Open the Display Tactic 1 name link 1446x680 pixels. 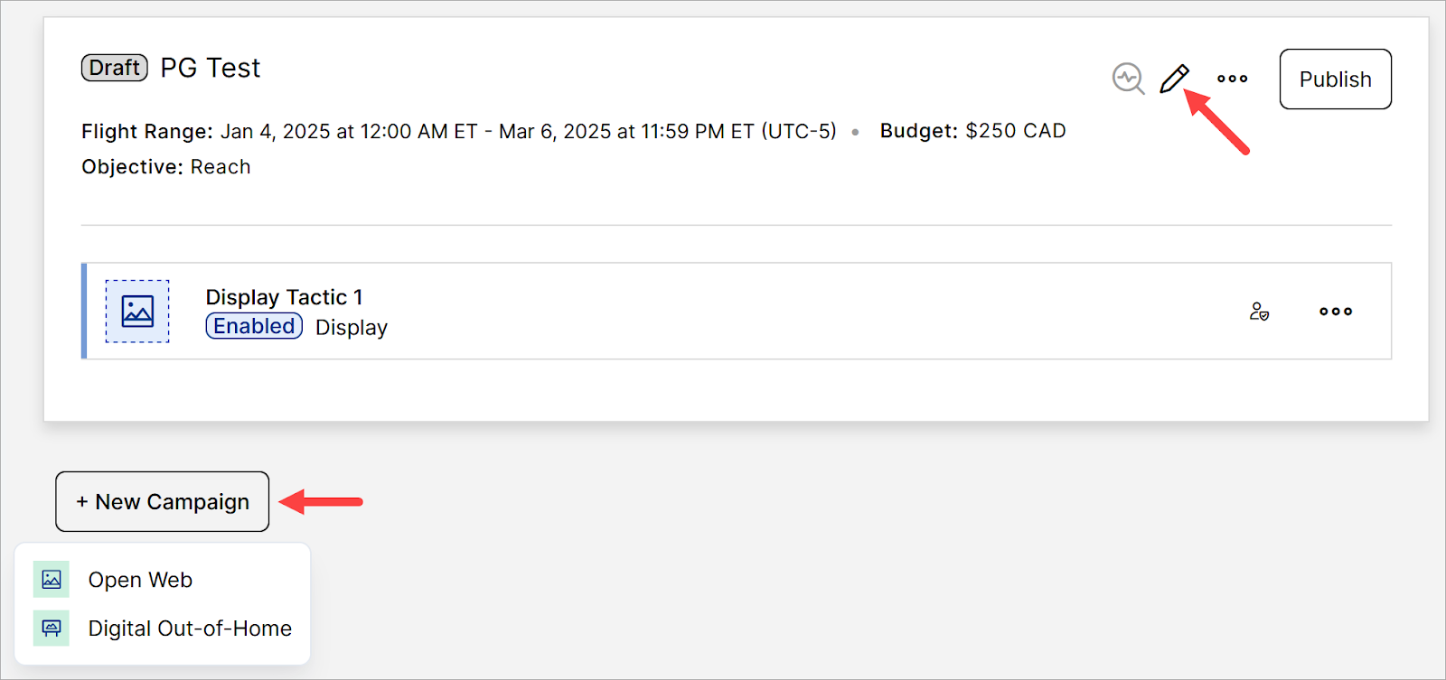(x=284, y=297)
